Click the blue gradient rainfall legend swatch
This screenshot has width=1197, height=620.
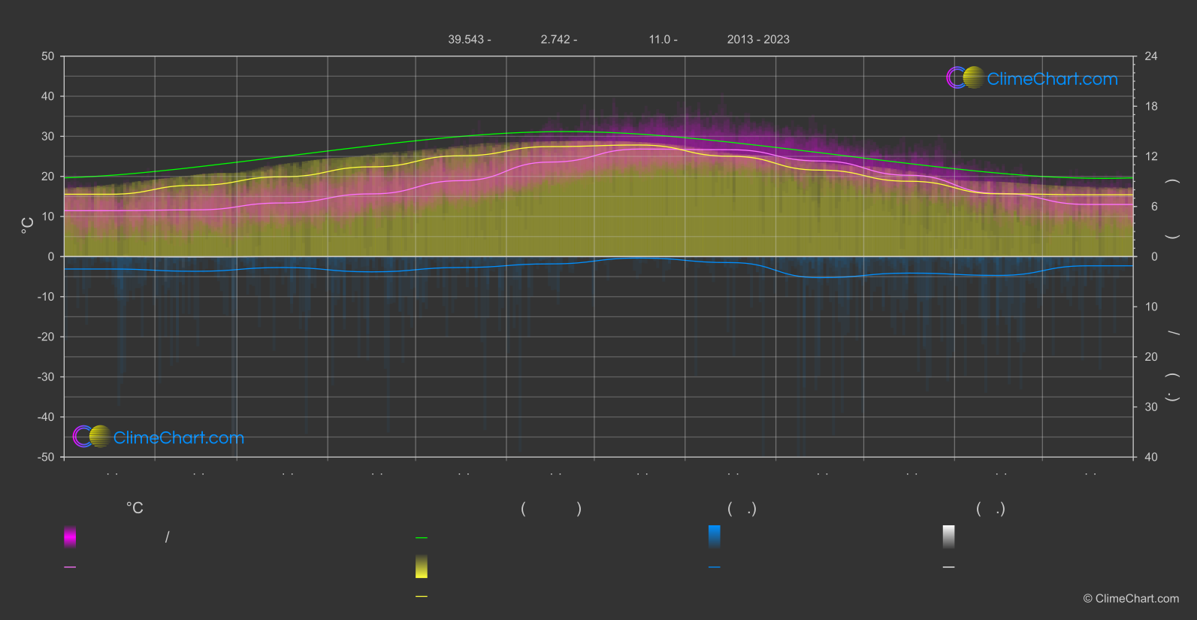click(x=715, y=537)
